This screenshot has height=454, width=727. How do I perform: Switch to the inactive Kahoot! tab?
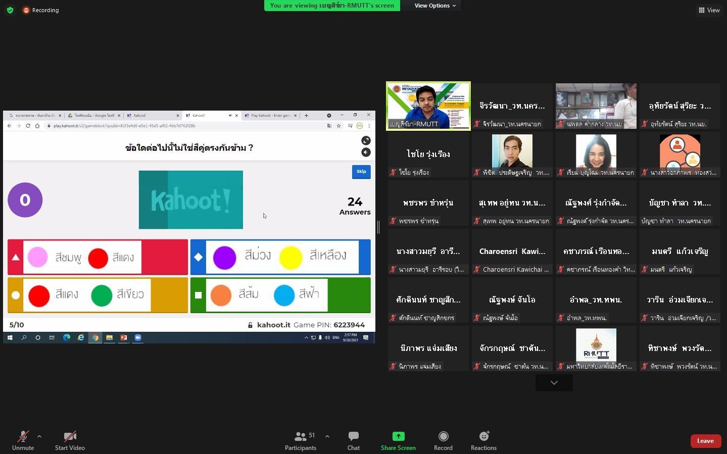[153, 116]
